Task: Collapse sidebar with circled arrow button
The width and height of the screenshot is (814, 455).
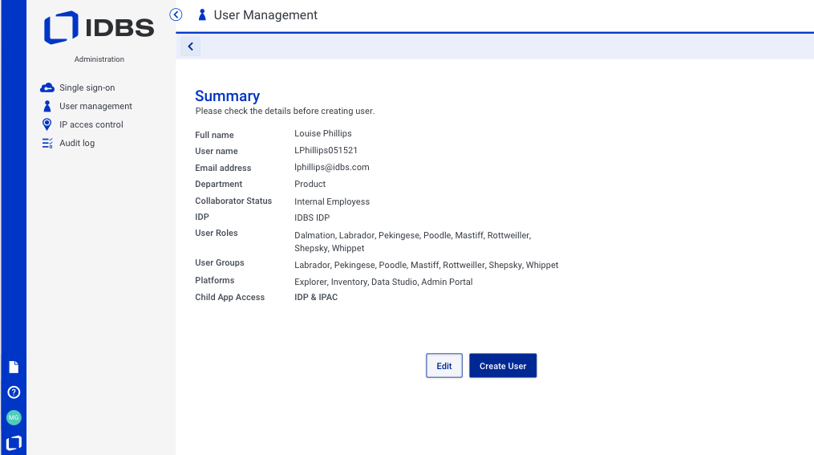Action: click(176, 14)
